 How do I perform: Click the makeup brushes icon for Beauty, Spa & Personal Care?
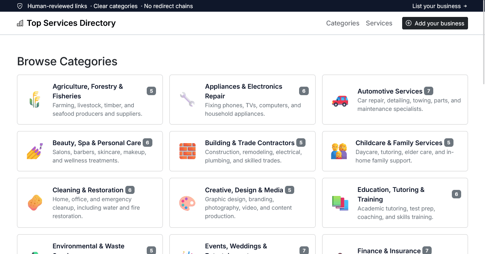click(35, 151)
